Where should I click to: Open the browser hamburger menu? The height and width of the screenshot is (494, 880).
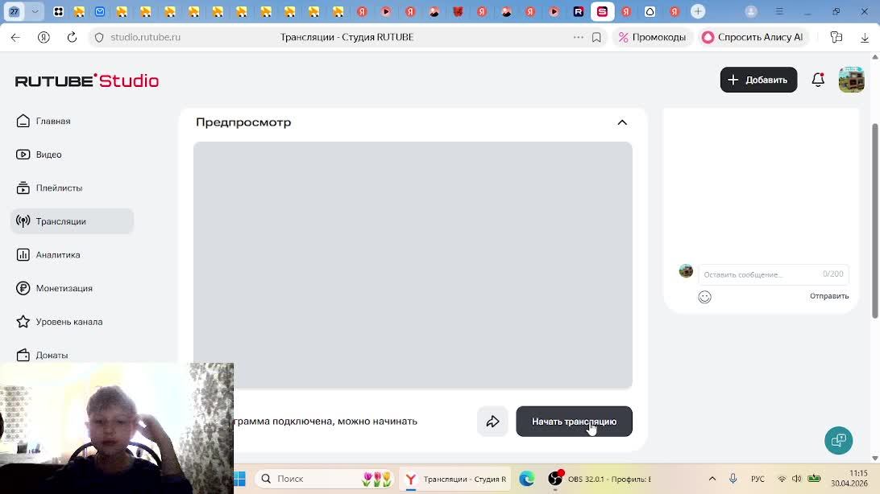point(779,11)
